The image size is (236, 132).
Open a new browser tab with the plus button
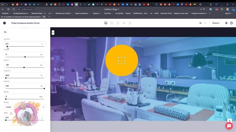pos(200,4)
